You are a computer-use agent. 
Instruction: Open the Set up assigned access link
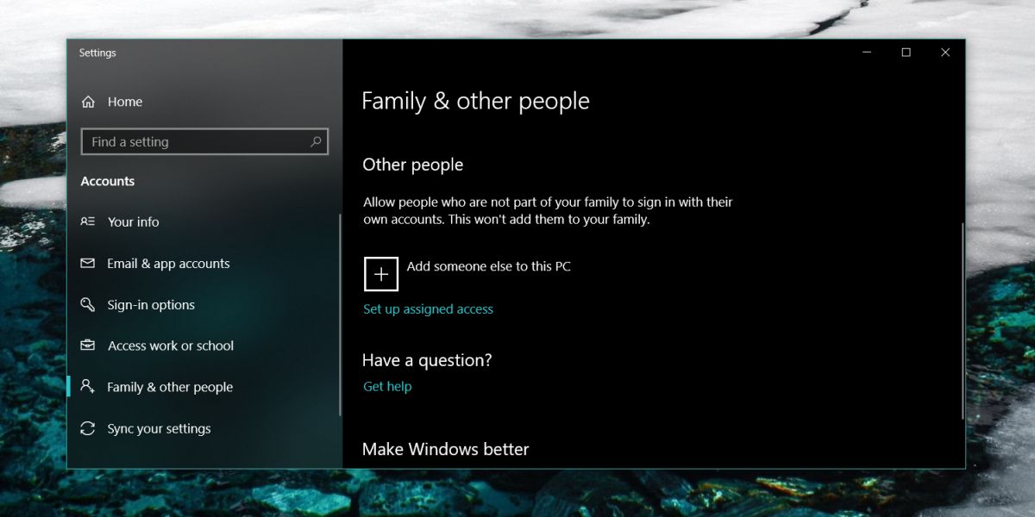pos(428,308)
